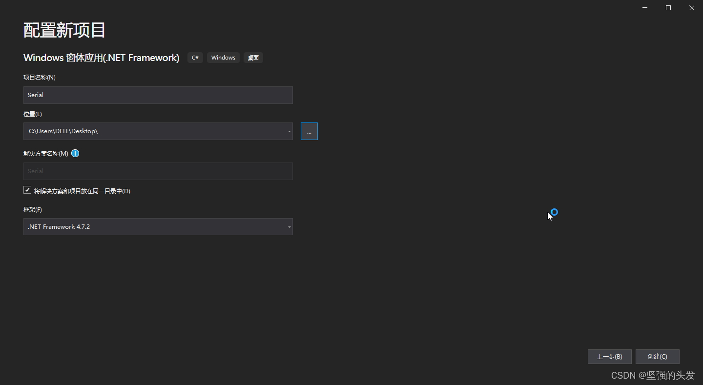Click the Windows 窗体应用(.NET Framework) title
Image resolution: width=703 pixels, height=385 pixels.
click(102, 58)
